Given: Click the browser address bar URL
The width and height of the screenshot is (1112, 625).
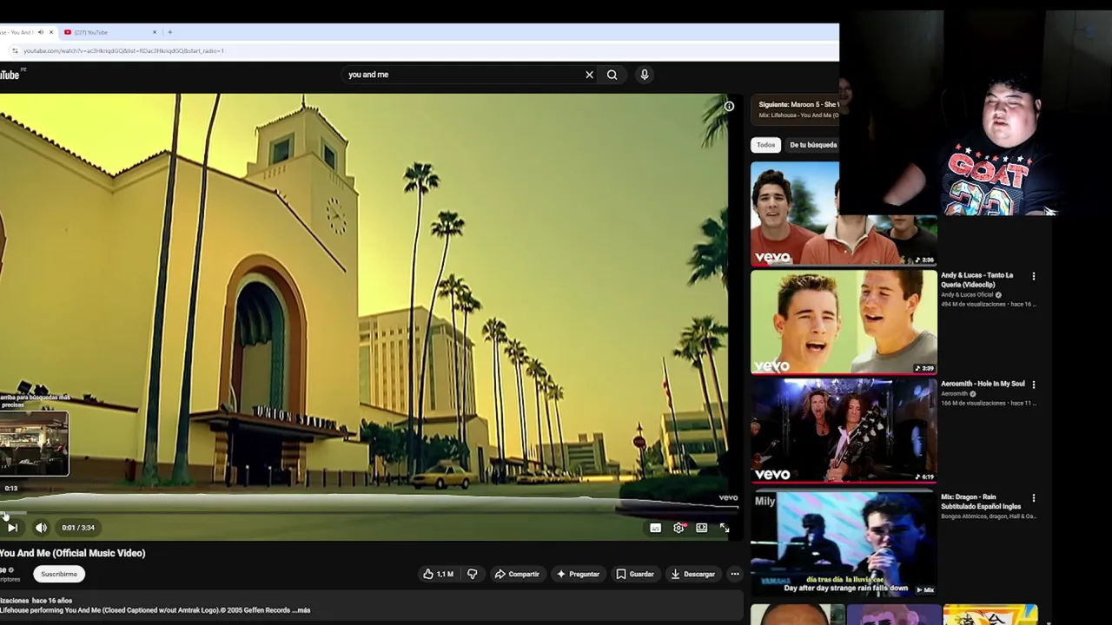Looking at the screenshot, I should tap(124, 51).
